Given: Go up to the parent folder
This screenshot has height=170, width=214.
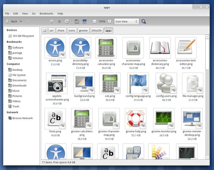Looking at the screenshot, I should point(52,21).
